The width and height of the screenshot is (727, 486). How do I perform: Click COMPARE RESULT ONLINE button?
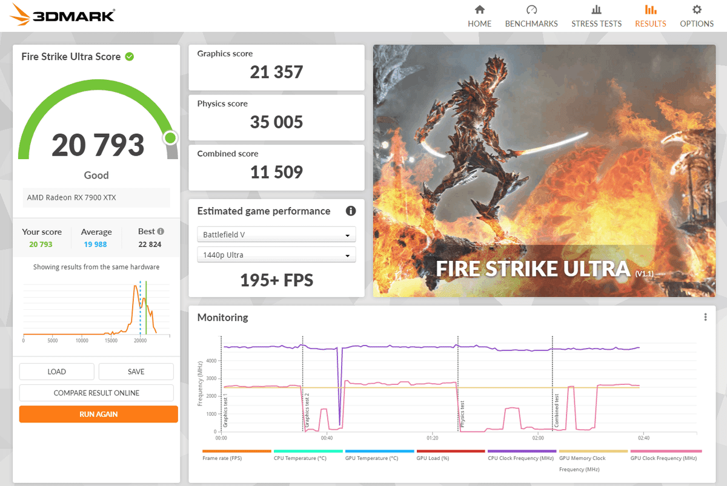[x=96, y=393]
